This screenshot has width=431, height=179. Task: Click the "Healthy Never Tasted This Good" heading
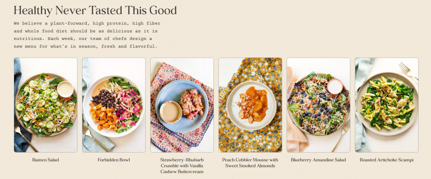point(95,11)
